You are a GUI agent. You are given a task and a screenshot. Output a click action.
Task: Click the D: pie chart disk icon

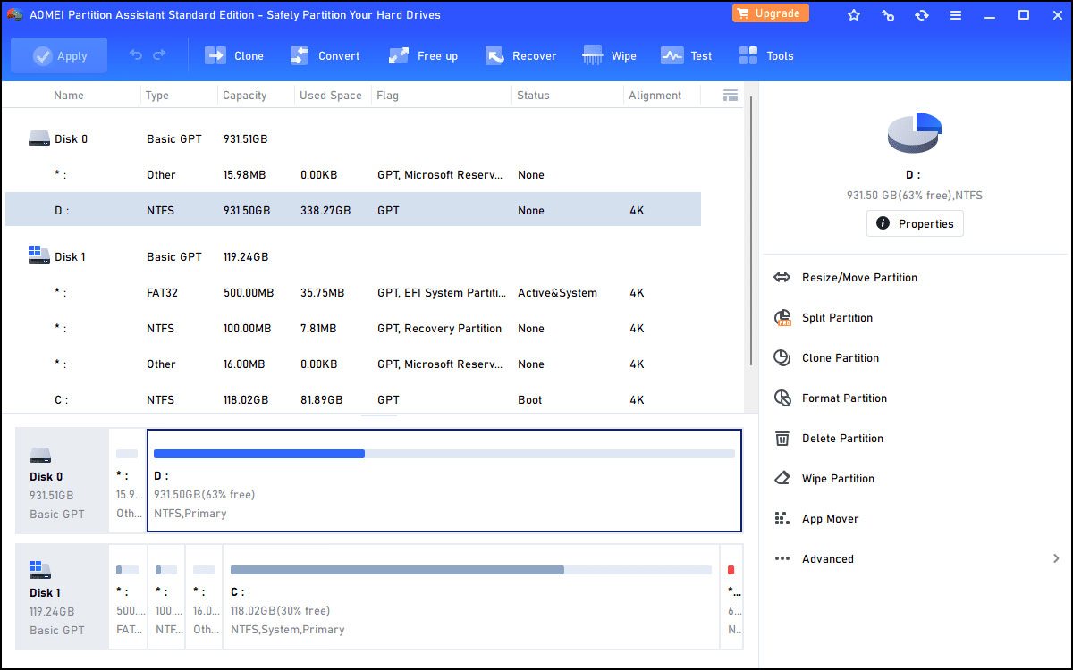coord(914,133)
